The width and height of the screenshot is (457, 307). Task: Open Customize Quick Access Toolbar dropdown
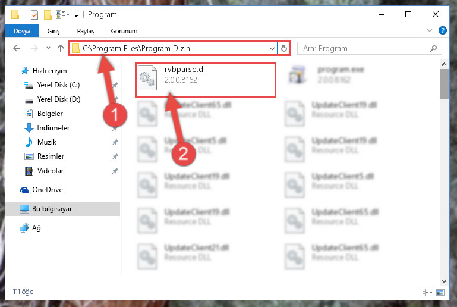click(x=76, y=15)
